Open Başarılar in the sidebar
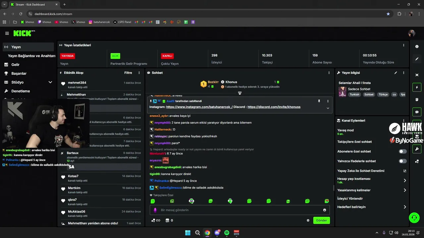424x238 pixels. pyautogui.click(x=19, y=73)
